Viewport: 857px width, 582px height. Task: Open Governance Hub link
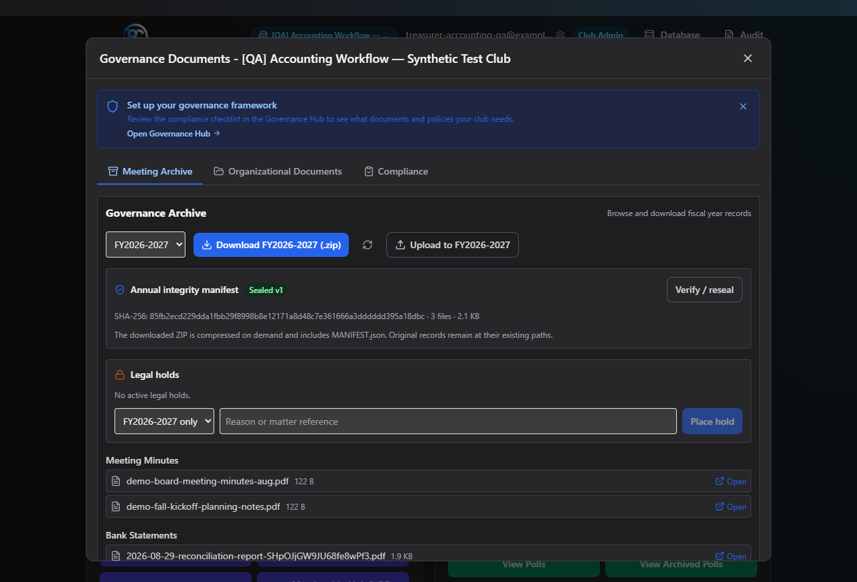173,134
